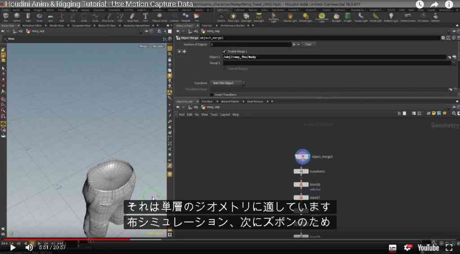This screenshot has height=254, width=460.
Task: Seek on the red video progress bar
Action: (66, 240)
